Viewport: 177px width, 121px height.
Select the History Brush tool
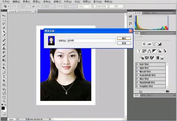(4, 52)
